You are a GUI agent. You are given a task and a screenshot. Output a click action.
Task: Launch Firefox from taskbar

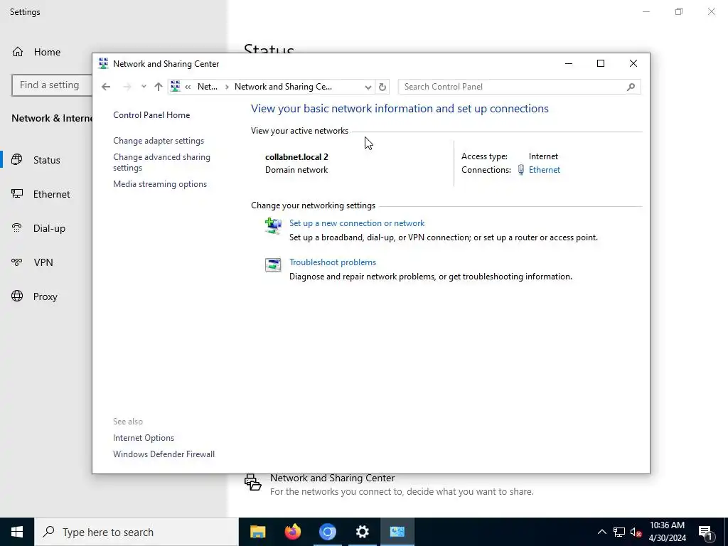pyautogui.click(x=292, y=532)
